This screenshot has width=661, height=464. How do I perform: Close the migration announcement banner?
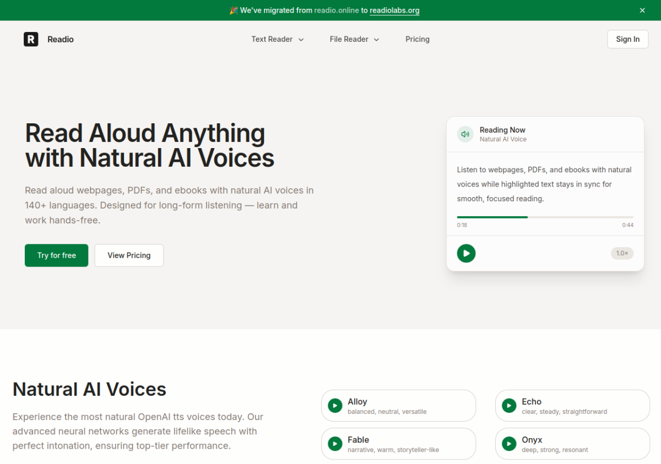coord(642,10)
